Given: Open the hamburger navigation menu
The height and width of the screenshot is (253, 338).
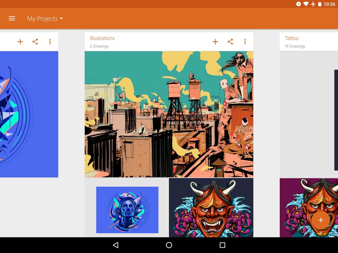Looking at the screenshot, I should click(x=12, y=19).
